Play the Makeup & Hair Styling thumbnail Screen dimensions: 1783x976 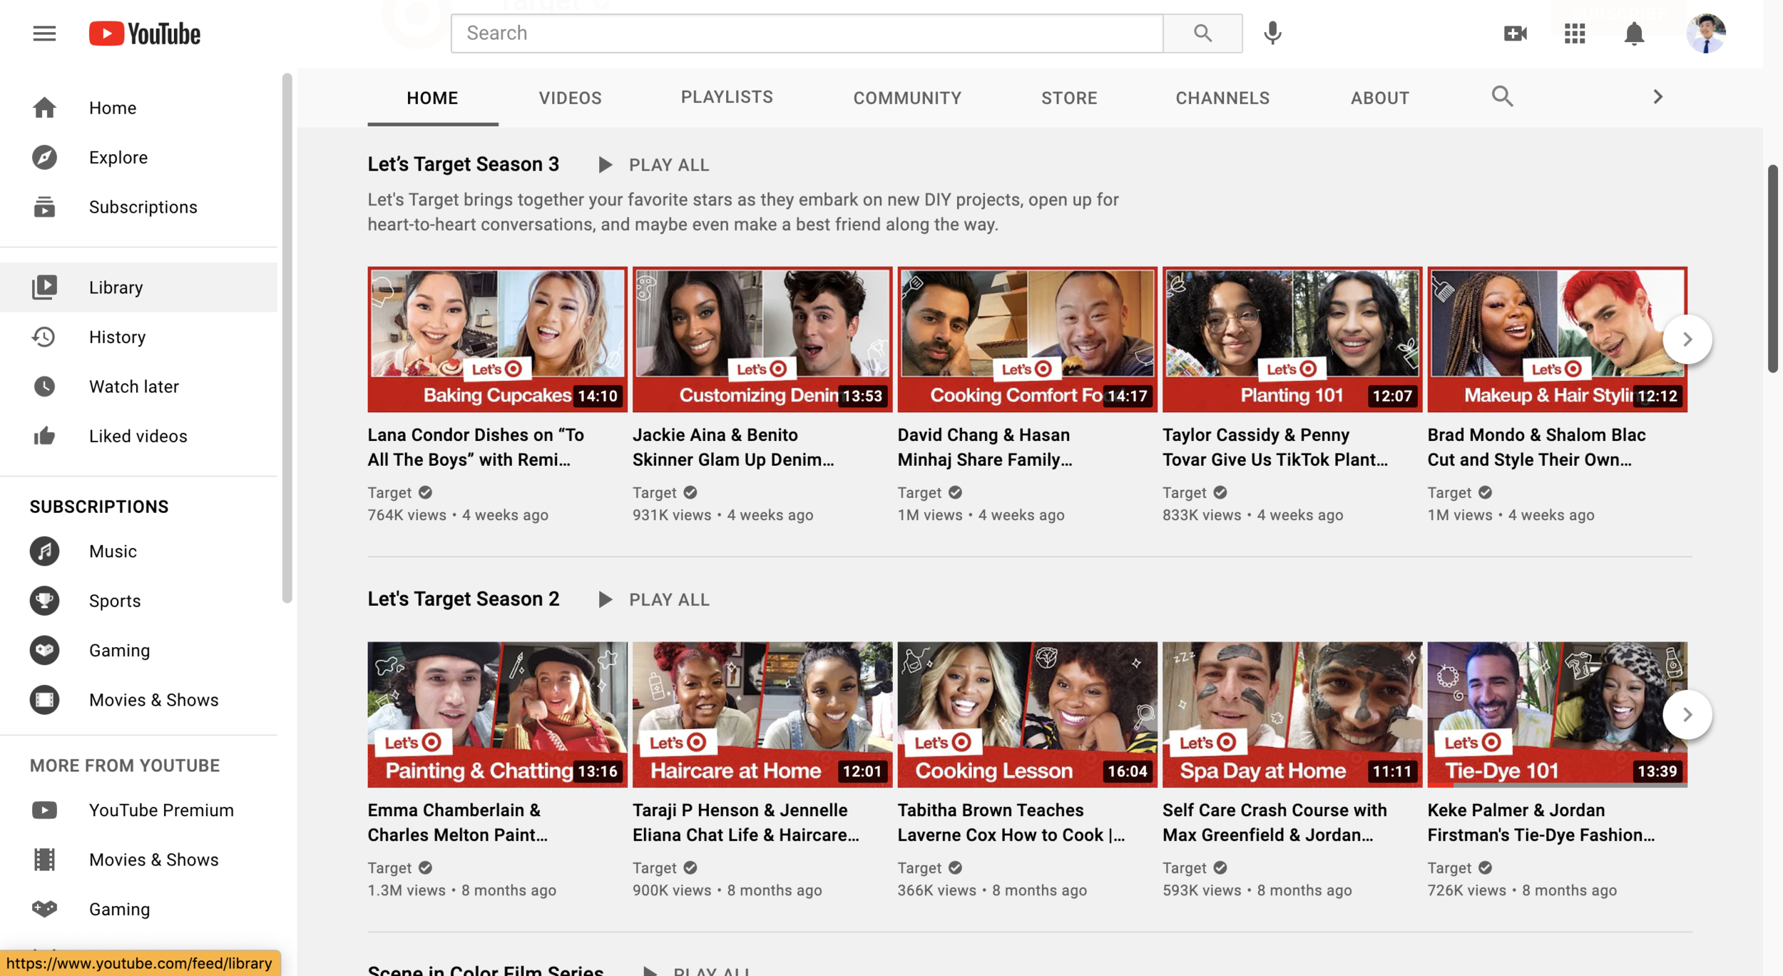(x=1558, y=340)
